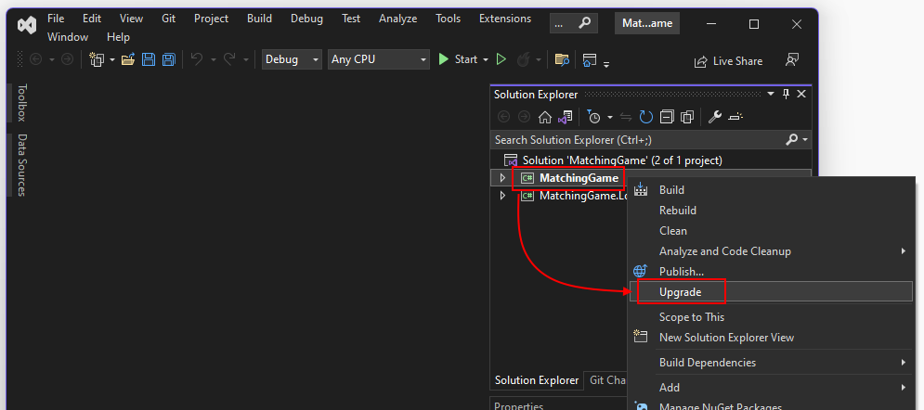Viewport: 924px width, 410px height.
Task: Open Properties via the wrench icon
Action: (x=715, y=117)
